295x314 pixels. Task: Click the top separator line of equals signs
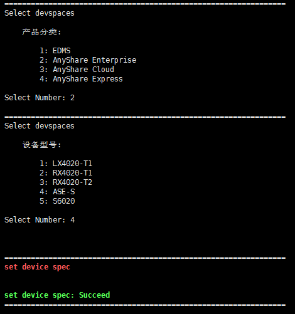click(145, 4)
